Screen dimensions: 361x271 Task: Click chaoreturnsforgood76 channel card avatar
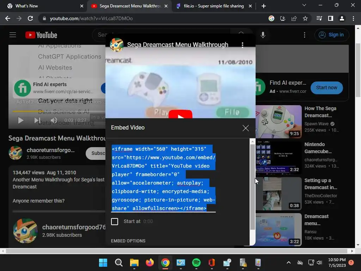coord(25,231)
